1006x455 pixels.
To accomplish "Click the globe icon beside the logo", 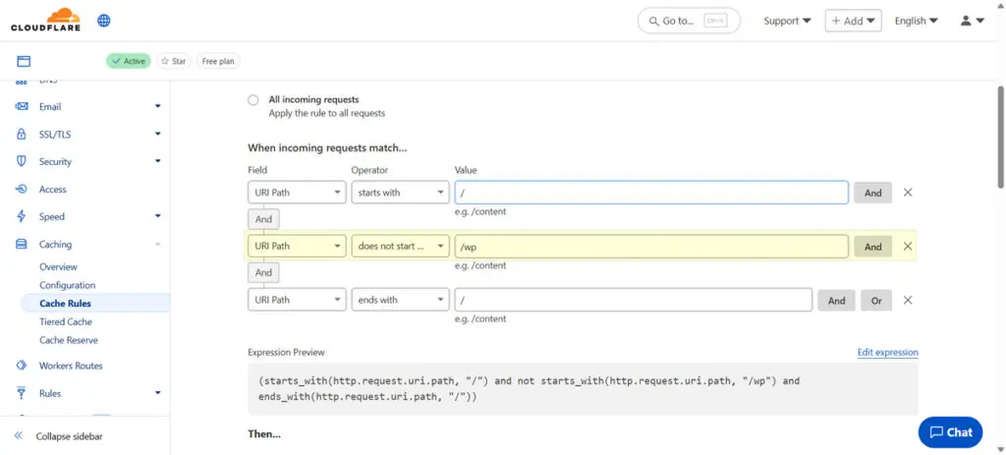I will (x=104, y=21).
